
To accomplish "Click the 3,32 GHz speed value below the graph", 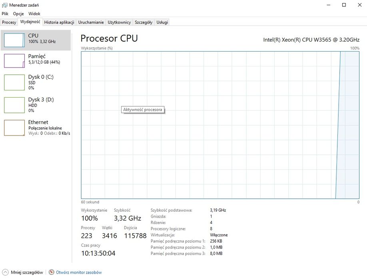I will (x=128, y=218).
